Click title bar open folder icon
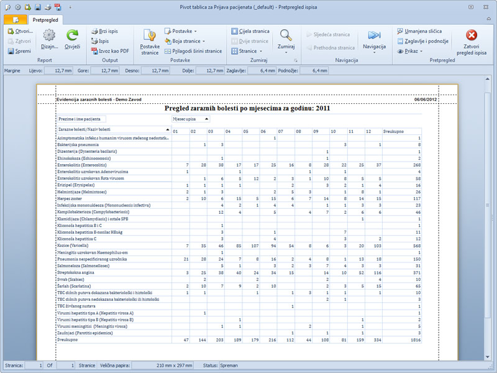The height and width of the screenshot is (373, 497). pyautogui.click(x=28, y=7)
